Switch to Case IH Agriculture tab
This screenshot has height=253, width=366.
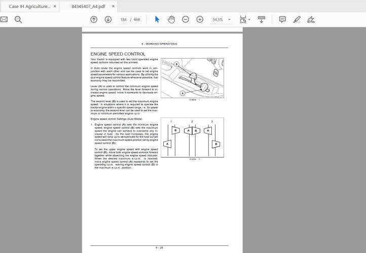pos(29,6)
